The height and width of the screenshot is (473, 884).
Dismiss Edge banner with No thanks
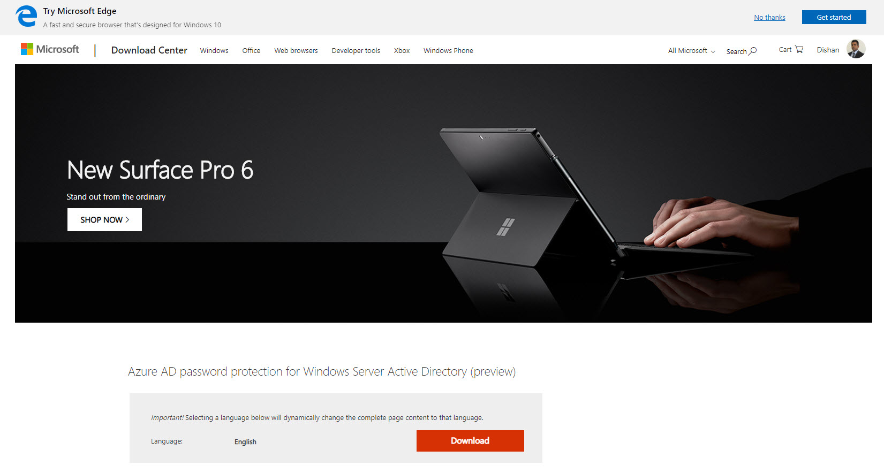click(769, 17)
